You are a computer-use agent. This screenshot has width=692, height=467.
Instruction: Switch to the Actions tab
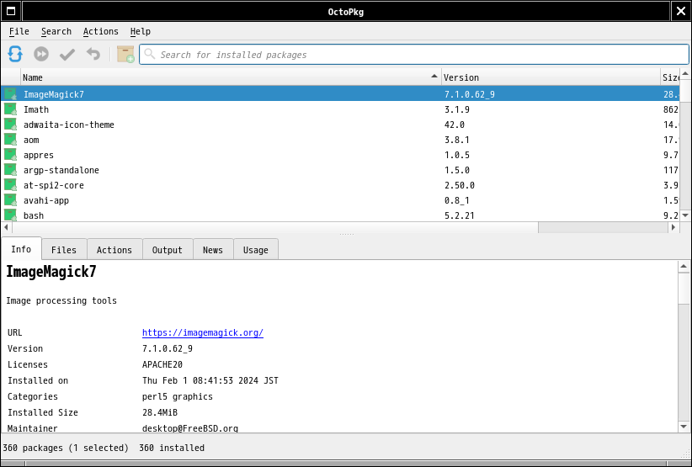point(114,250)
